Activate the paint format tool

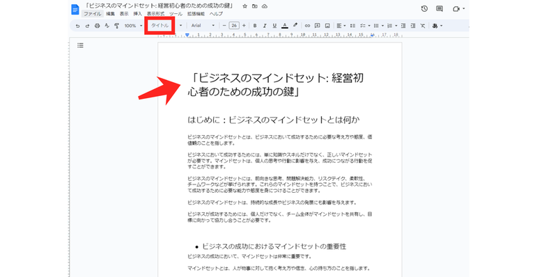pyautogui.click(x=117, y=26)
